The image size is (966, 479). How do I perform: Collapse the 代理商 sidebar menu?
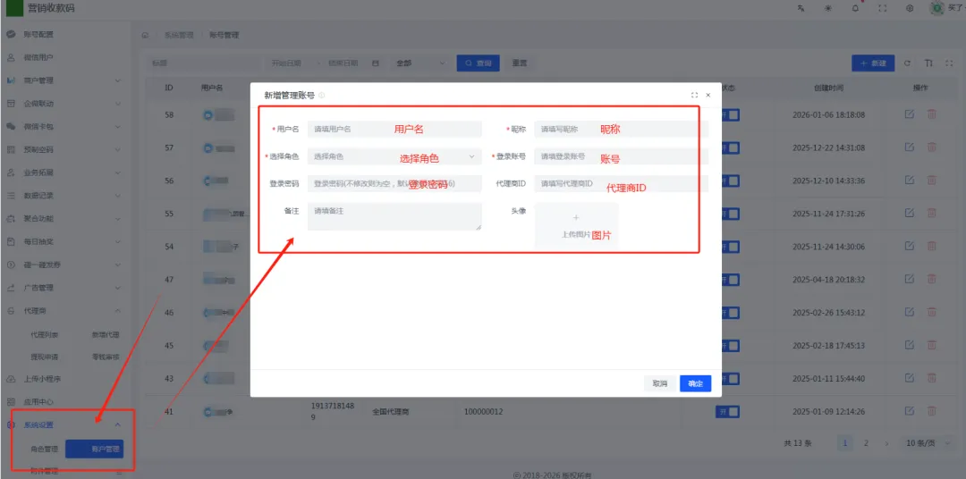pyautogui.click(x=64, y=311)
